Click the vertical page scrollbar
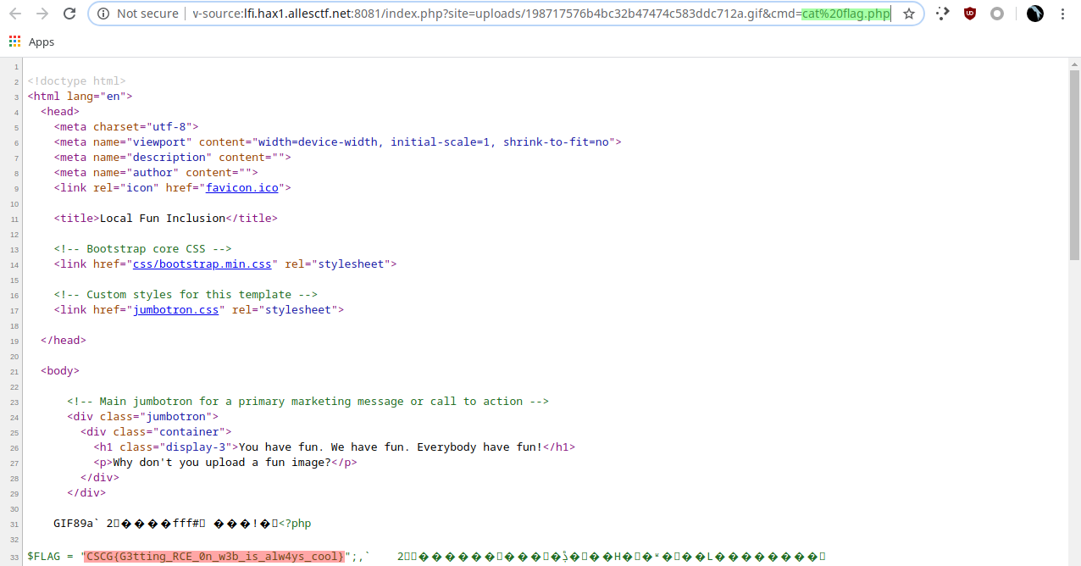Image resolution: width=1081 pixels, height=566 pixels. [1074, 254]
